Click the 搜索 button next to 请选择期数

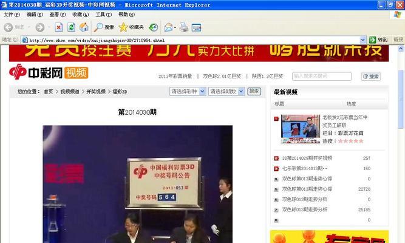click(254, 91)
